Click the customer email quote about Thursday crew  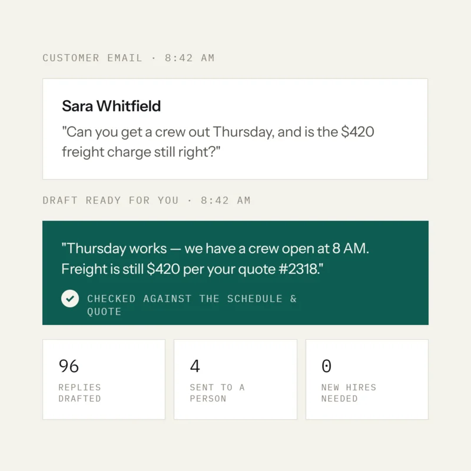pyautogui.click(x=218, y=142)
